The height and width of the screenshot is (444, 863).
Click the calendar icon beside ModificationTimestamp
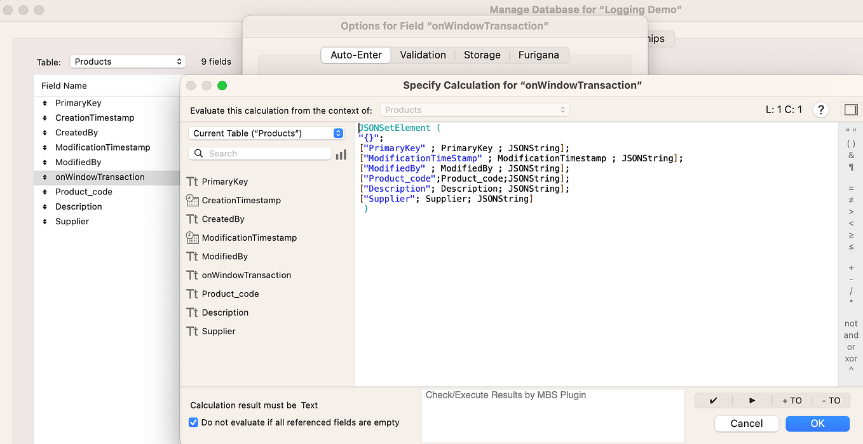(192, 237)
